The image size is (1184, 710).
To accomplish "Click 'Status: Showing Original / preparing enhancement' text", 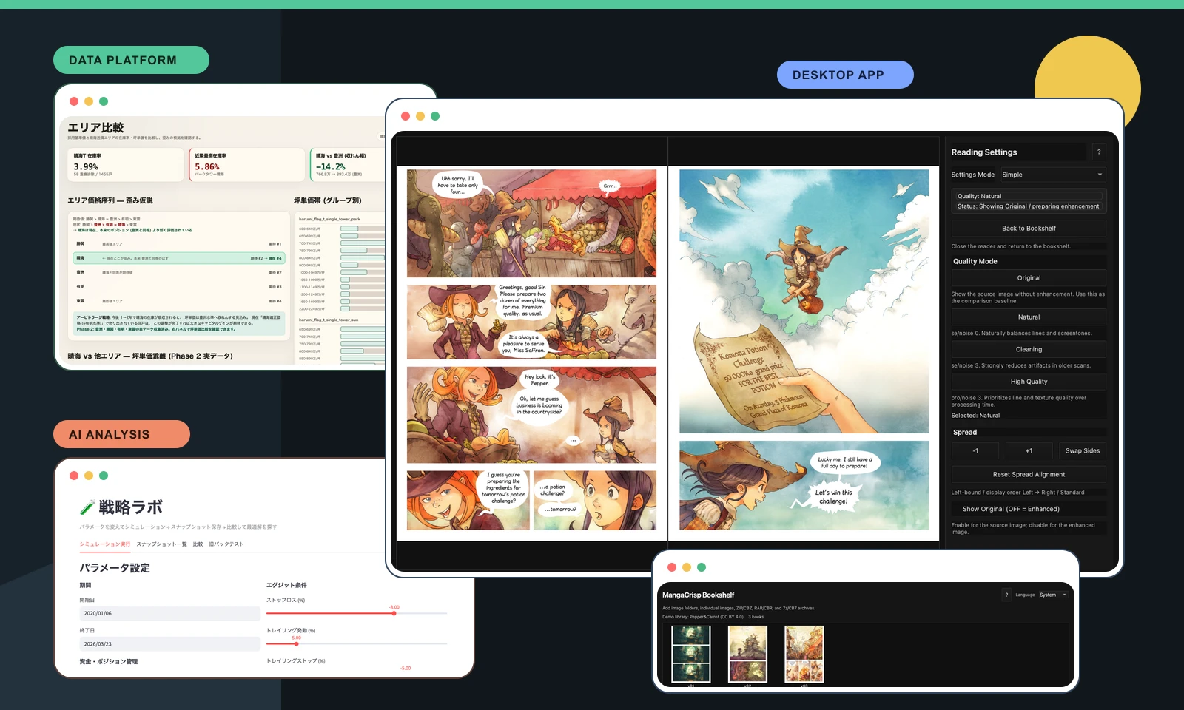I will (1028, 206).
